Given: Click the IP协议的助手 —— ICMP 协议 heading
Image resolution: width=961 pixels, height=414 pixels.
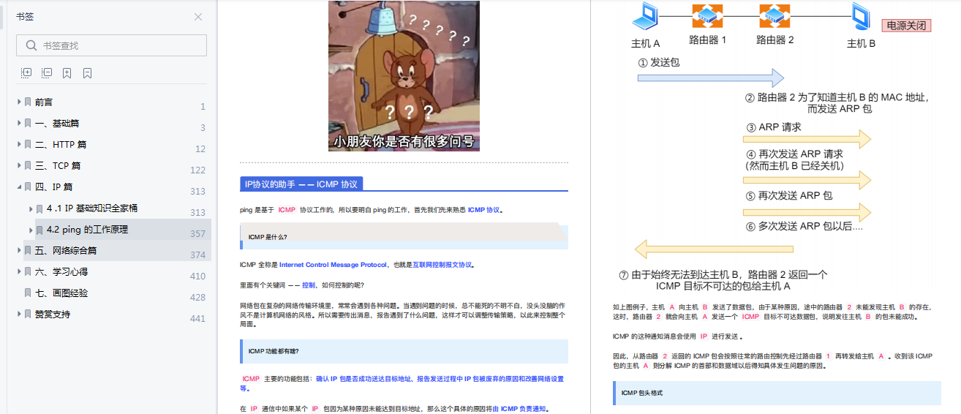Looking at the screenshot, I should [x=301, y=184].
